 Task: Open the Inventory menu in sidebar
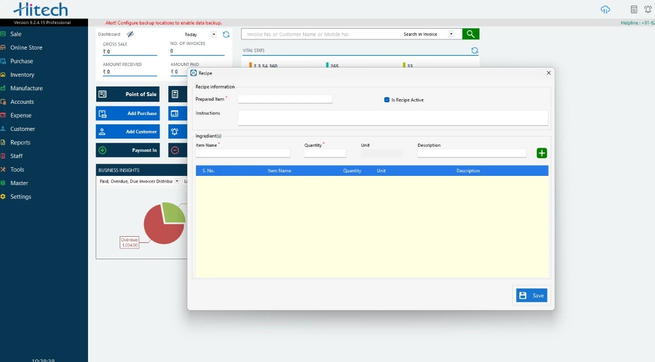(x=22, y=75)
